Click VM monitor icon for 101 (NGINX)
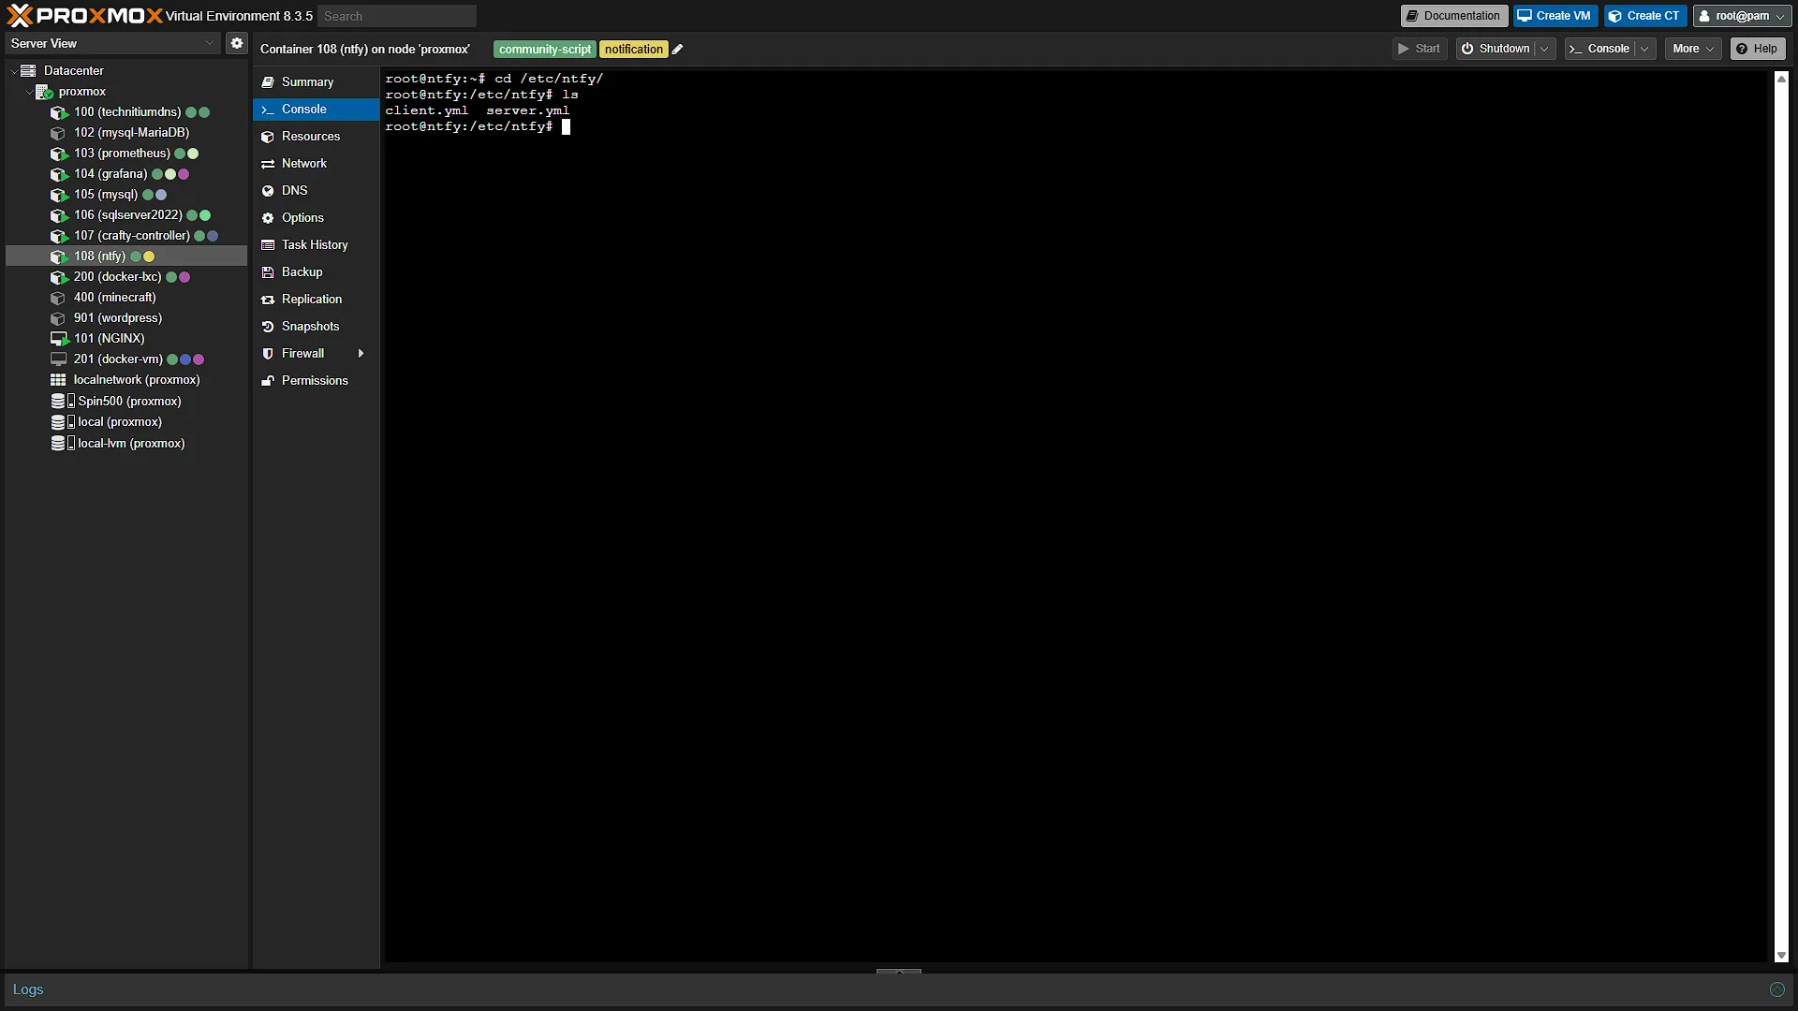The width and height of the screenshot is (1798, 1011). pos(59,339)
